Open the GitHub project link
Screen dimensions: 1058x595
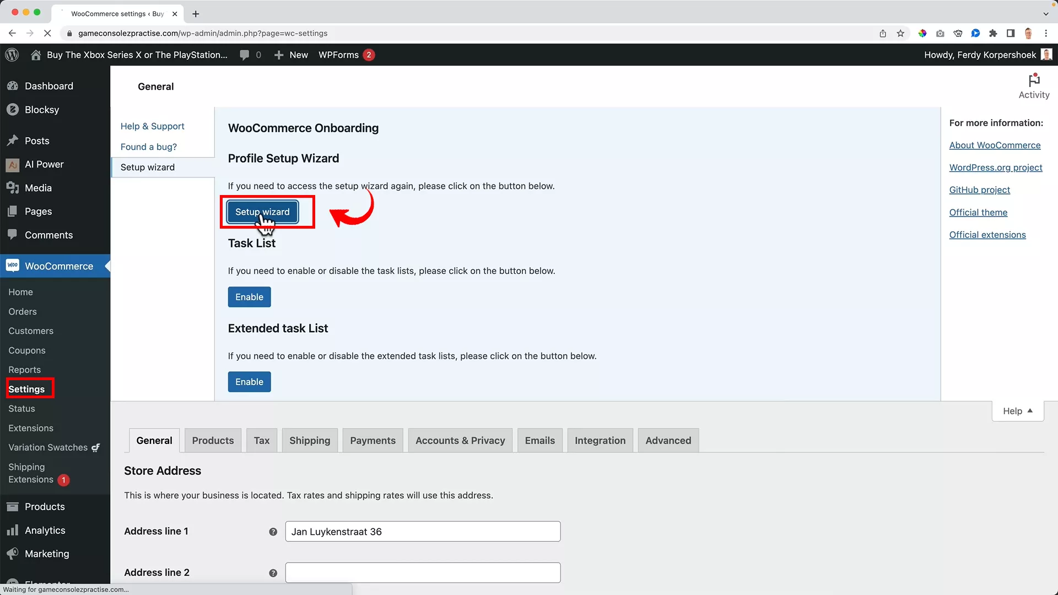[x=979, y=190]
